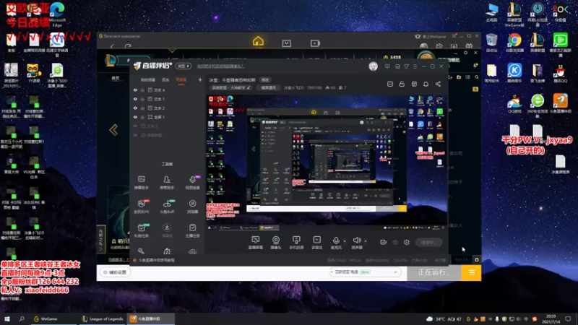Expand the microphone options arrow
This screenshot has width=578, height=325.
(345, 241)
